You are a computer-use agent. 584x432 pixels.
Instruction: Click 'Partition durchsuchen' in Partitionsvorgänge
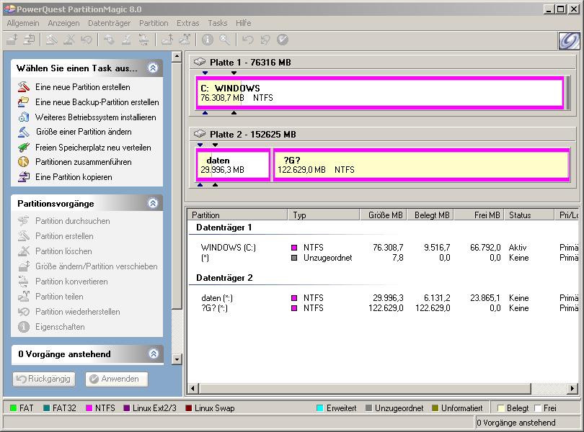click(73, 221)
